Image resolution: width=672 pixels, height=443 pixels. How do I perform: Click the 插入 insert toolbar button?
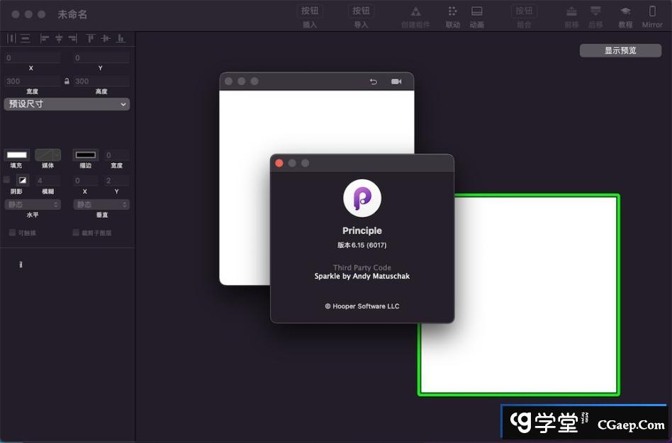(x=310, y=12)
